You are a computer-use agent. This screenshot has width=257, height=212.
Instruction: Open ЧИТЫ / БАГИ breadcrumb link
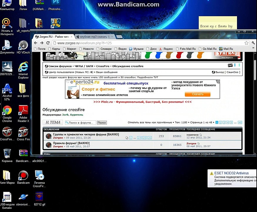click(84, 66)
